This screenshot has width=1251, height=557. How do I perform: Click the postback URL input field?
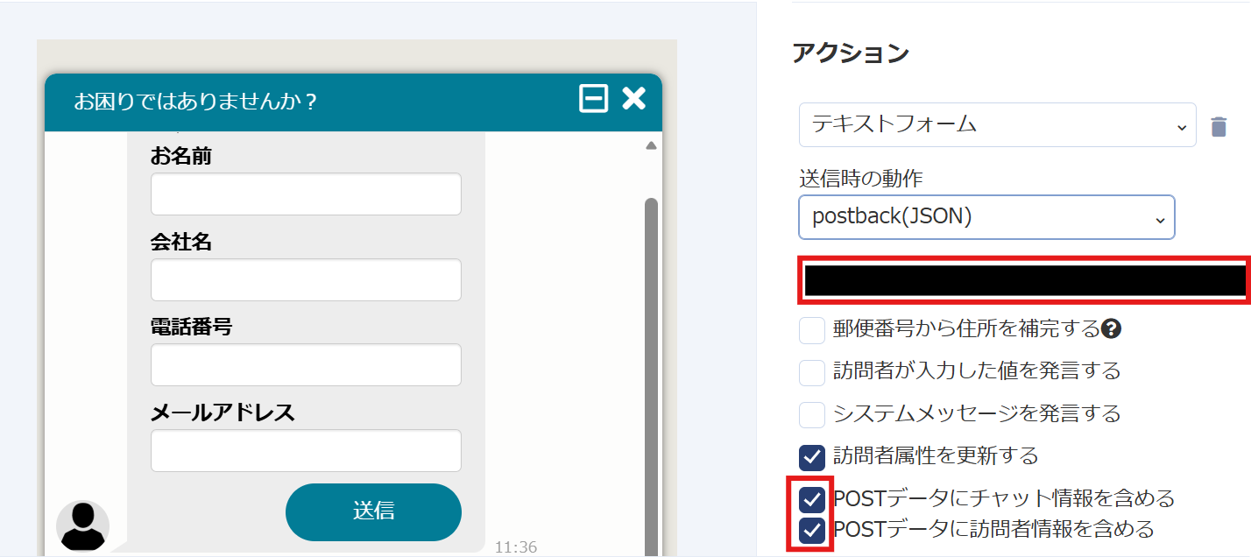tap(1024, 280)
